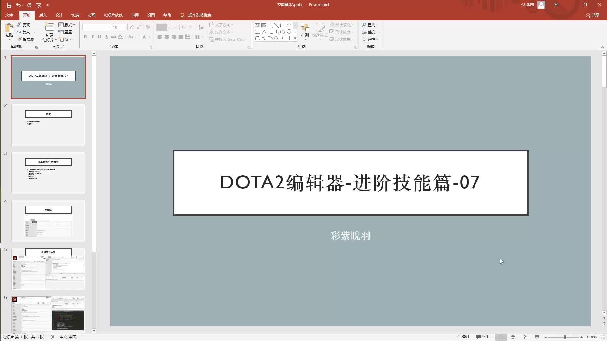The image size is (607, 341).
Task: Create a new slide with 新建幻灯片
Action: click(x=49, y=32)
